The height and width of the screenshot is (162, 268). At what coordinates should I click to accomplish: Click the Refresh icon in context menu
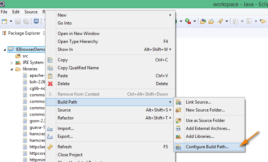[x=50, y=147]
